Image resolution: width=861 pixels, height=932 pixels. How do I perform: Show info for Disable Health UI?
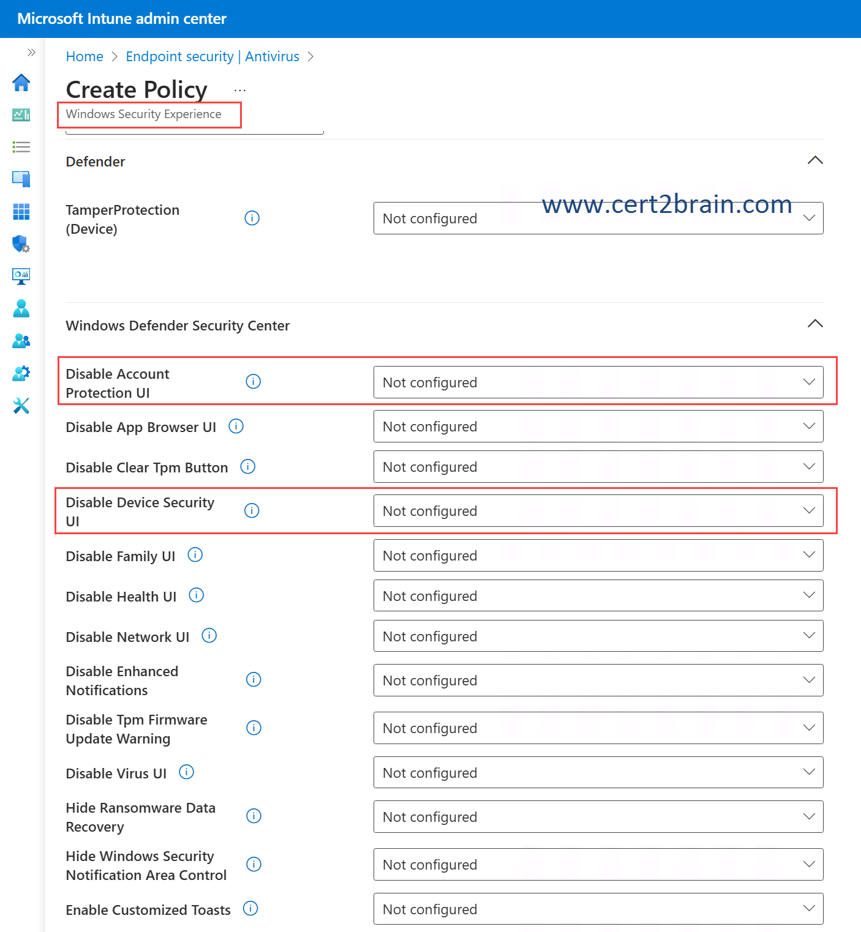pos(196,595)
